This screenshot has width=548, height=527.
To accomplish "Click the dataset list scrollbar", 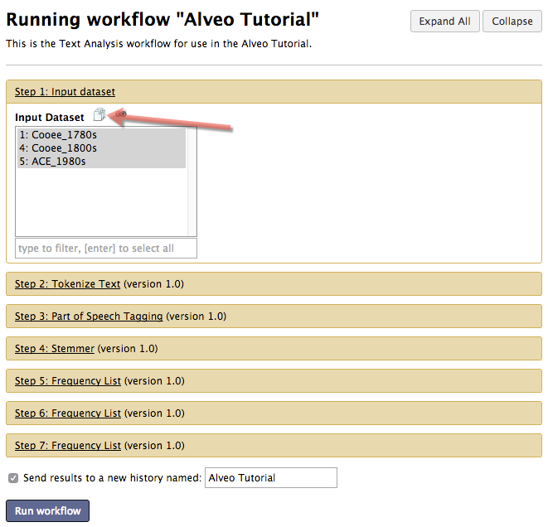I will point(192,181).
